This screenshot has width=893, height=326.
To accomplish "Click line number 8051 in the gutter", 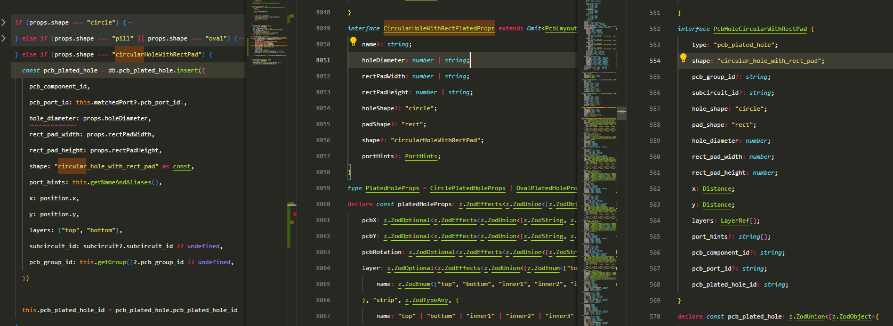I will pos(323,60).
